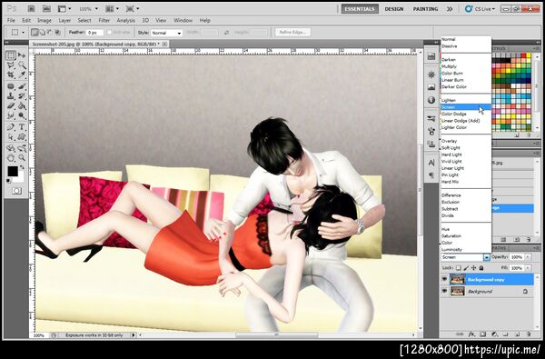
Task: Enable the Anti-alias checkbox
Action: pyautogui.click(x=110, y=33)
